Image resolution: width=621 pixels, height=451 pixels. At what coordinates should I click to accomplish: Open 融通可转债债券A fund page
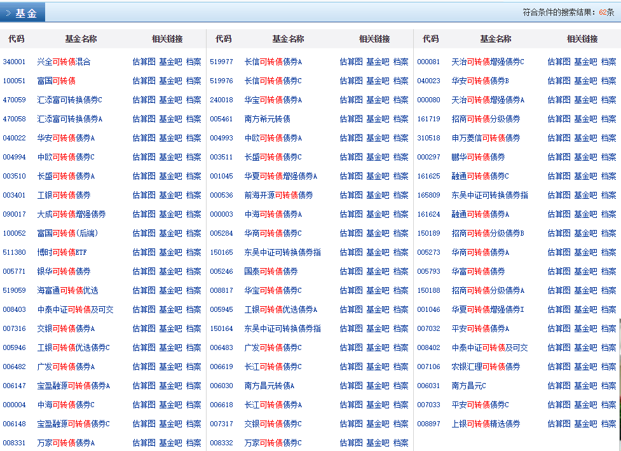tap(481, 214)
